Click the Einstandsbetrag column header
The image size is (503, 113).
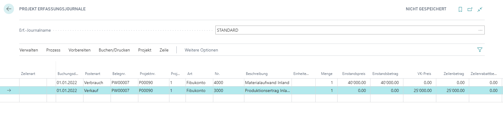pyautogui.click(x=385, y=74)
